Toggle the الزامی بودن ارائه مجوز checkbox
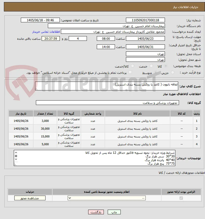This screenshot has height=219, width=205. click(x=181, y=198)
